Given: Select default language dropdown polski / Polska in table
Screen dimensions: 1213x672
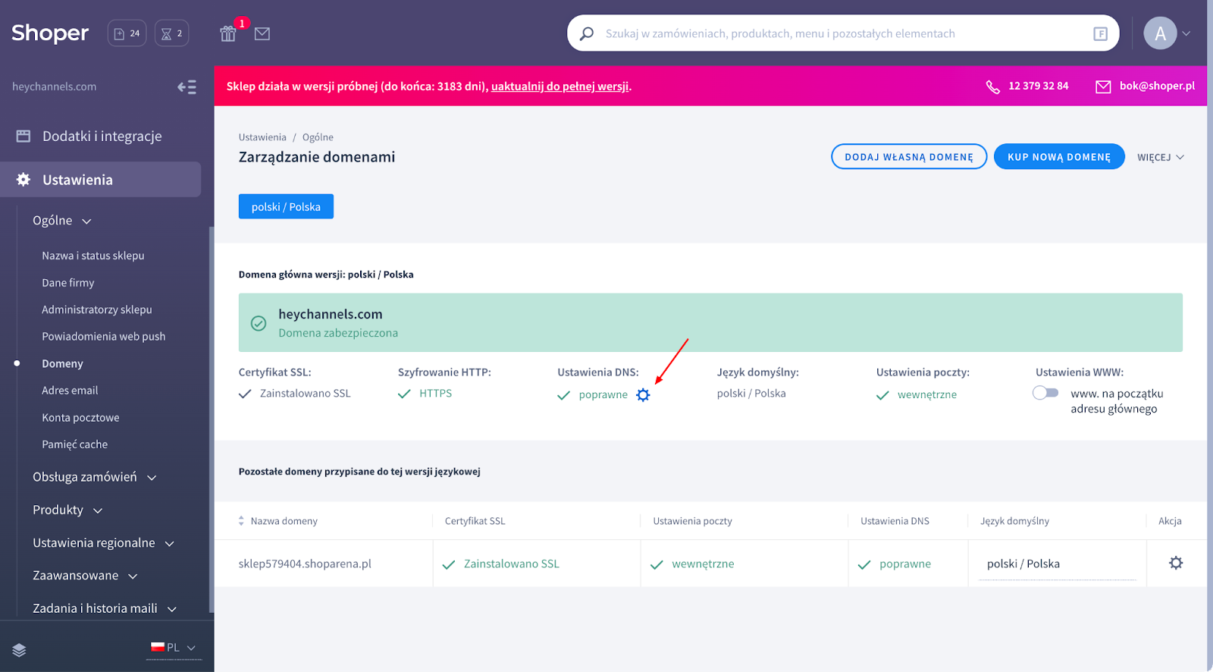Looking at the screenshot, I should [x=1058, y=564].
